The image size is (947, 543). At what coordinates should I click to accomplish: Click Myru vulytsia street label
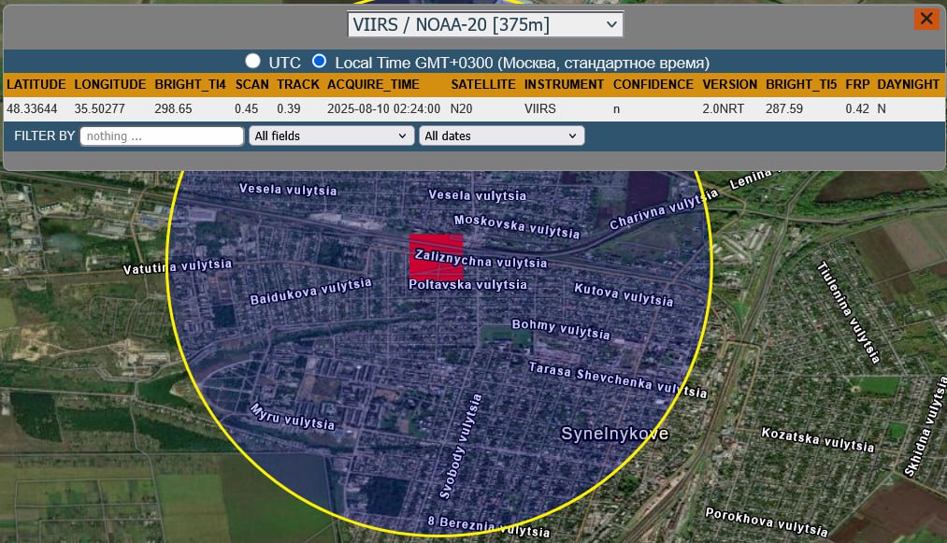click(293, 417)
